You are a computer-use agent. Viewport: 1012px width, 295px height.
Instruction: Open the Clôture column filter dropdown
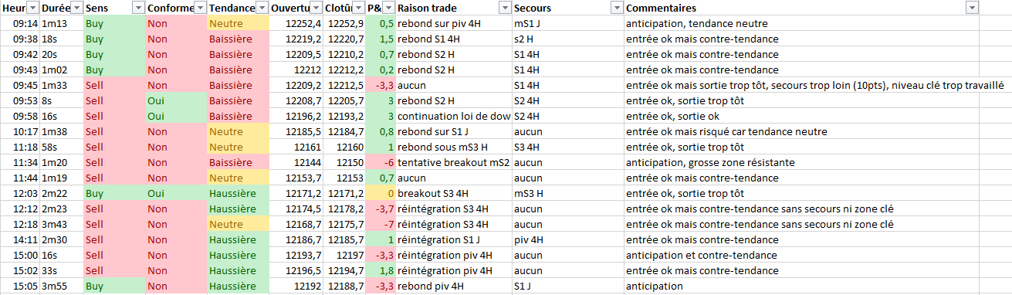(359, 8)
